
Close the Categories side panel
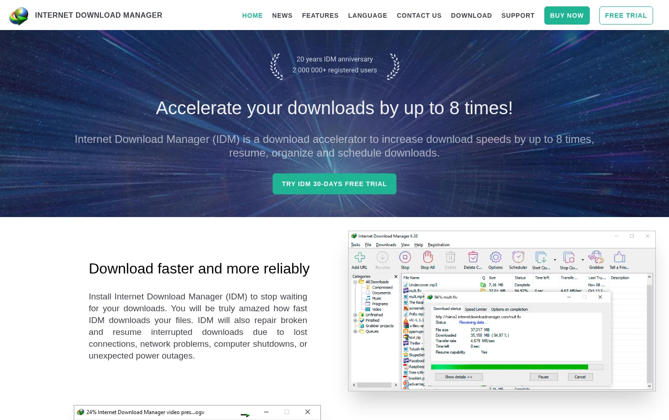[395, 277]
